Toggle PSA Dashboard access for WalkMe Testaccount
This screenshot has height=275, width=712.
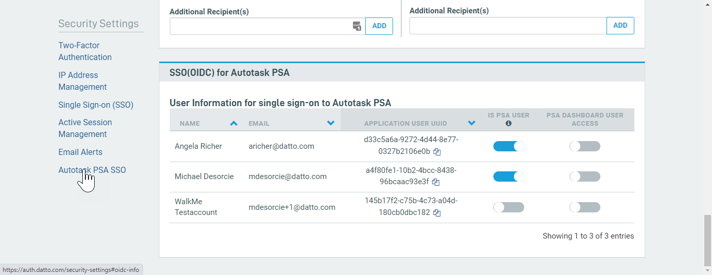[x=584, y=207]
